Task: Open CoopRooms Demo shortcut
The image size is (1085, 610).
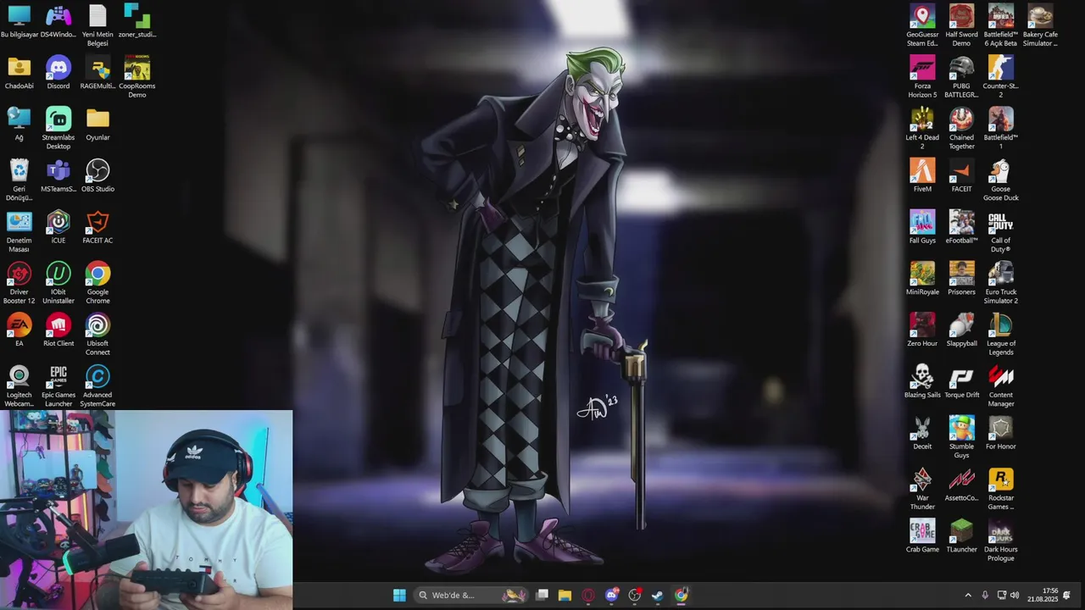Action: [x=137, y=77]
